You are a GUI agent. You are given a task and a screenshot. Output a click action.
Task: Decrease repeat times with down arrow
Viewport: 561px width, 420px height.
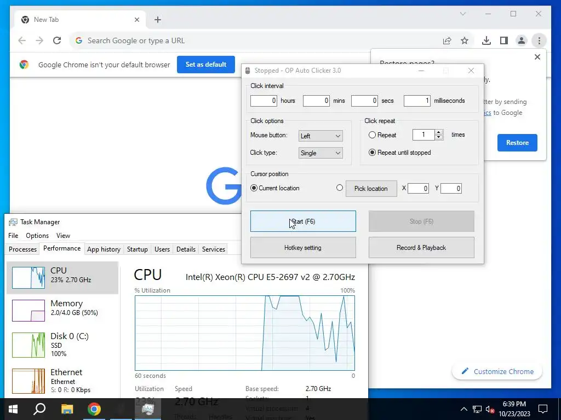click(x=439, y=137)
